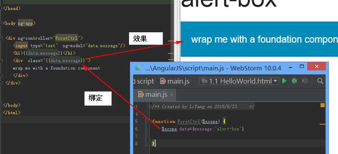
Task: Click the function keyword in main.js
Action: (x=164, y=121)
